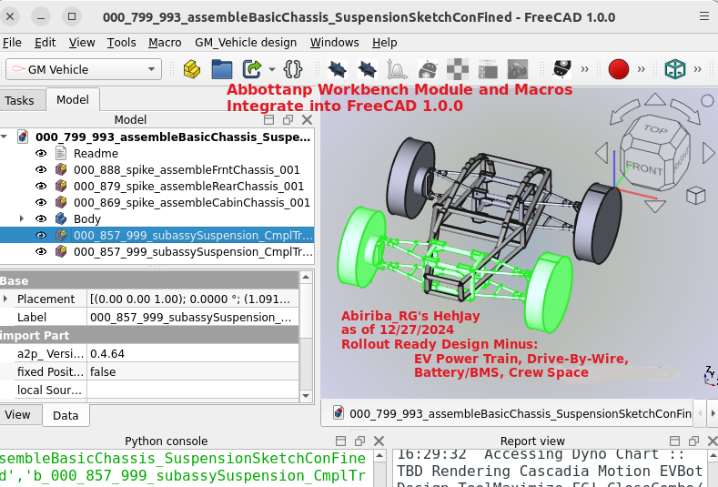Toggle the Body eye visibility icon
This screenshot has height=487, width=718.
[41, 219]
